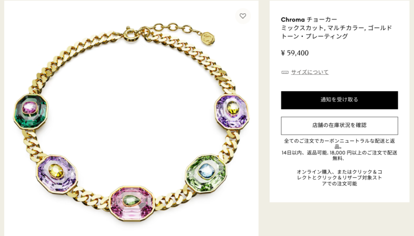Click the large pink crystal with pear stone
Viewport: 414px width, 236px height.
(x=132, y=203)
